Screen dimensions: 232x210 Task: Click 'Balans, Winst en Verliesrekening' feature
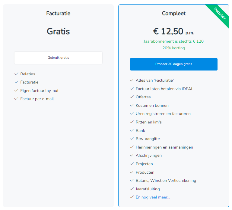point(166,181)
